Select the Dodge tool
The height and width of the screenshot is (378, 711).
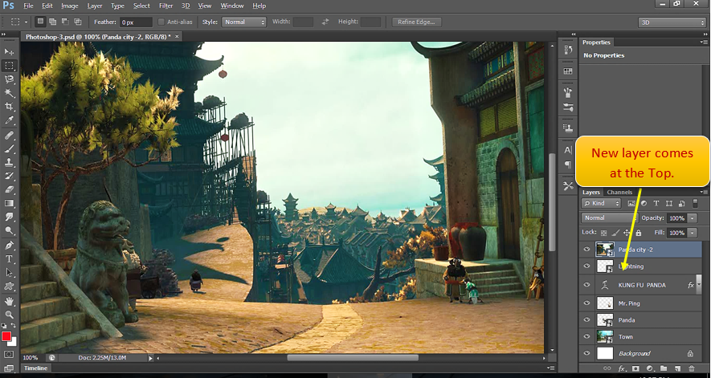[9, 230]
